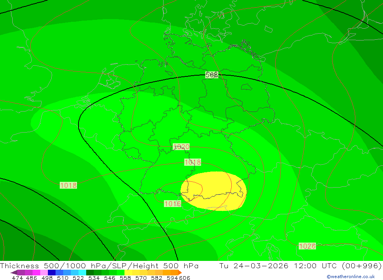The image size is (383, 280).
Task: Click the Thickness 500/1000 hPa title text
Action: click(54, 265)
